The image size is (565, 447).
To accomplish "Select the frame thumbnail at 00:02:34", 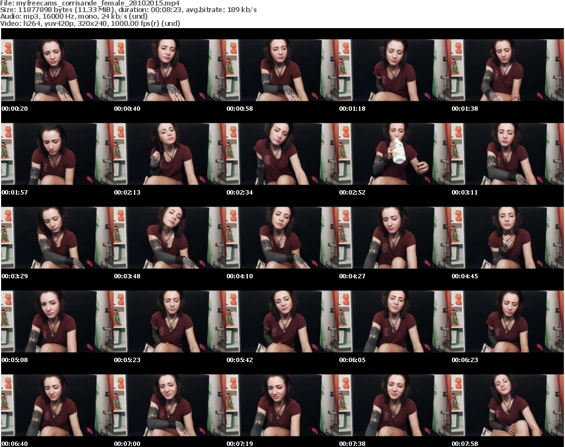I will [x=282, y=154].
